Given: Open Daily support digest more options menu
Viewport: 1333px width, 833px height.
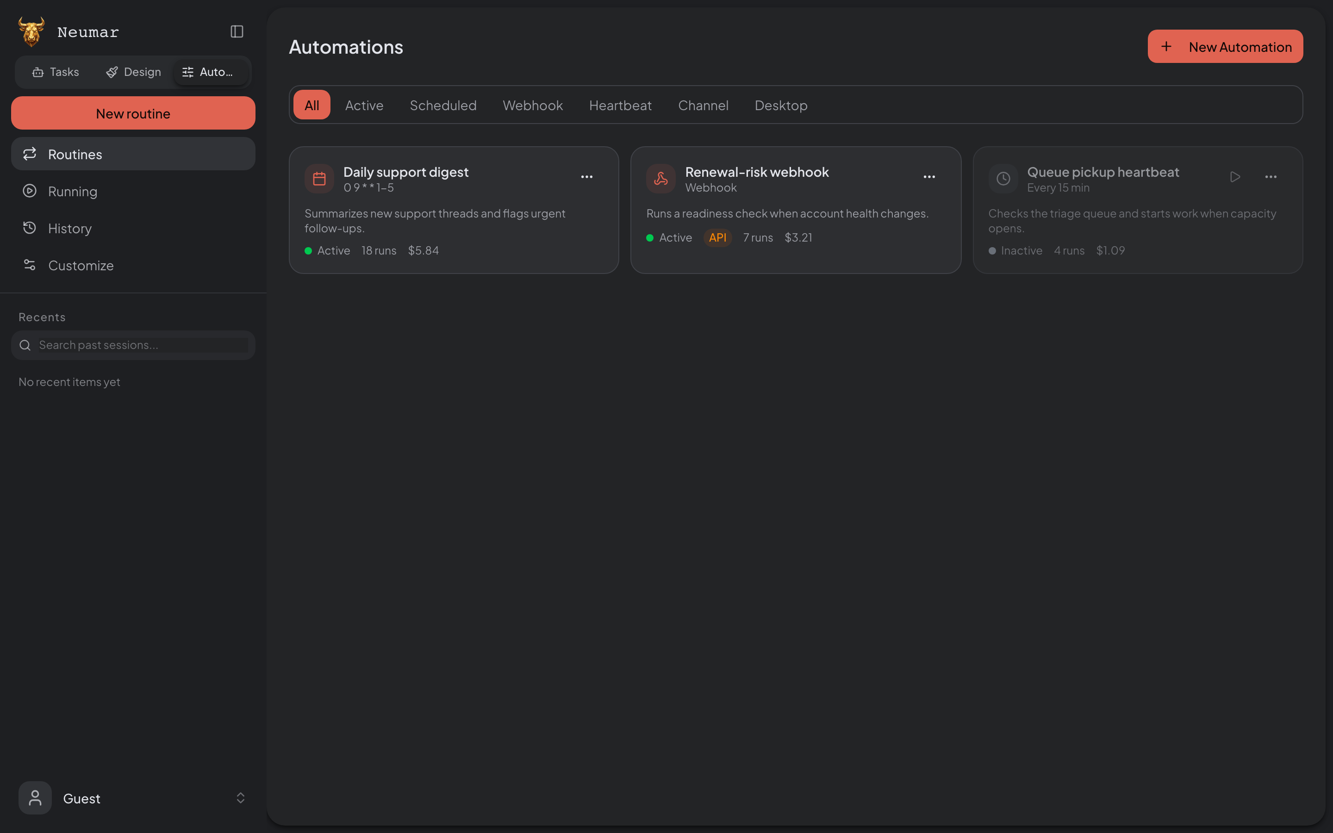Looking at the screenshot, I should (x=586, y=177).
